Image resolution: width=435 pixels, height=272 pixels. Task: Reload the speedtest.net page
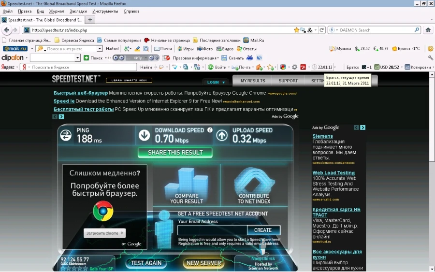pos(321,30)
